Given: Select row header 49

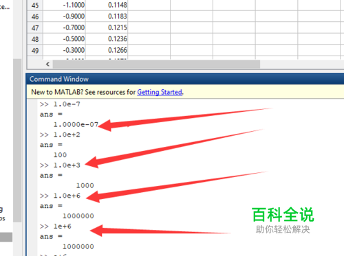Looking at the screenshot, I should (x=35, y=50).
